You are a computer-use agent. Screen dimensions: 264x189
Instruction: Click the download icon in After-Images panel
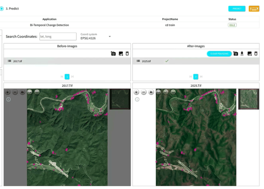coord(242,53)
